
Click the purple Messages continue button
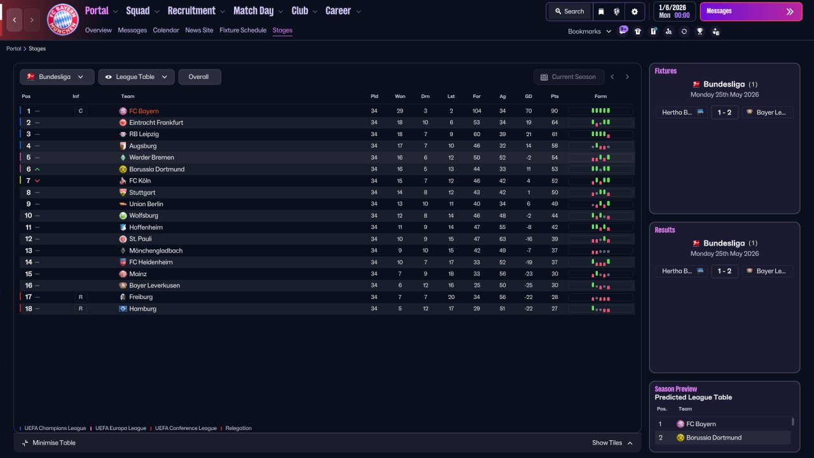(x=751, y=11)
